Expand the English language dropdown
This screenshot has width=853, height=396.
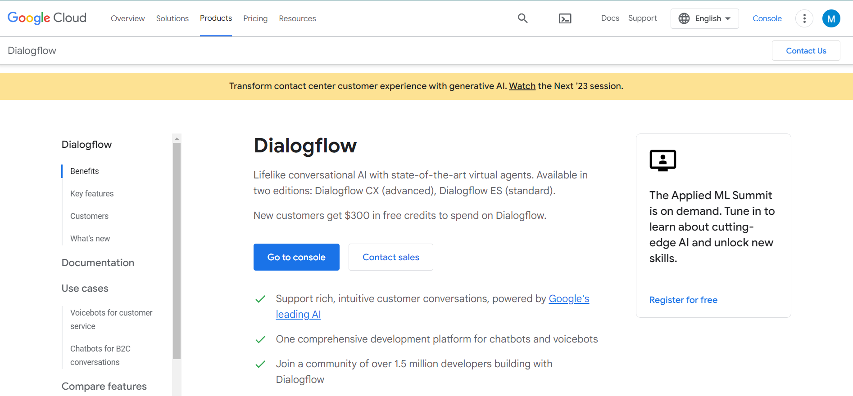704,18
